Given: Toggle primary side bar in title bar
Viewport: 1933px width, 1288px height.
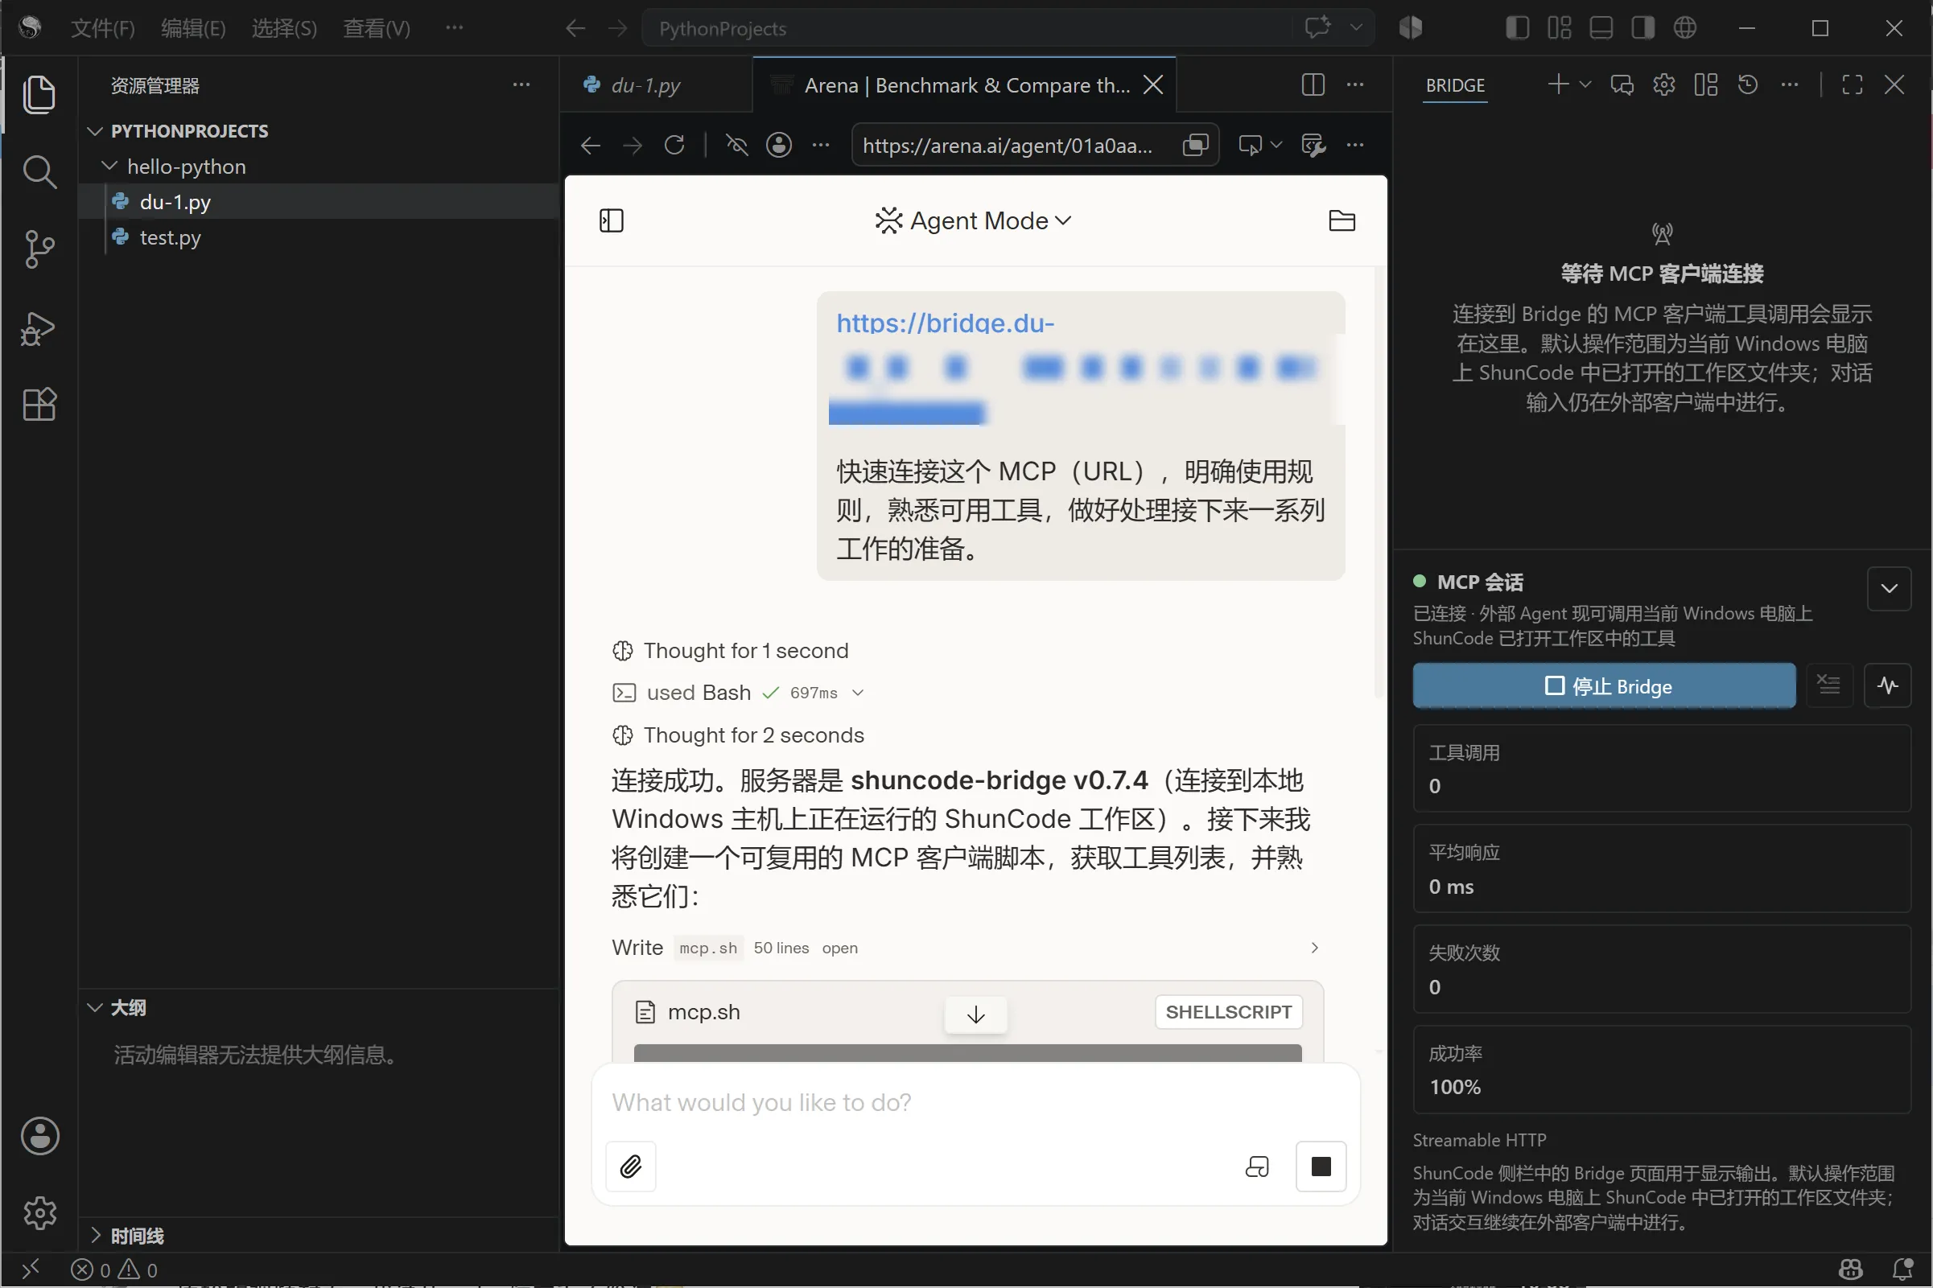Looking at the screenshot, I should click(1517, 28).
